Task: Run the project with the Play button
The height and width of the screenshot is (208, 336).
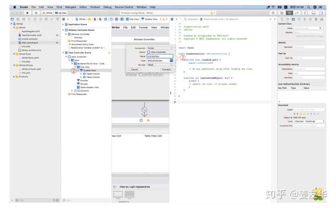Action: coord(28,13)
